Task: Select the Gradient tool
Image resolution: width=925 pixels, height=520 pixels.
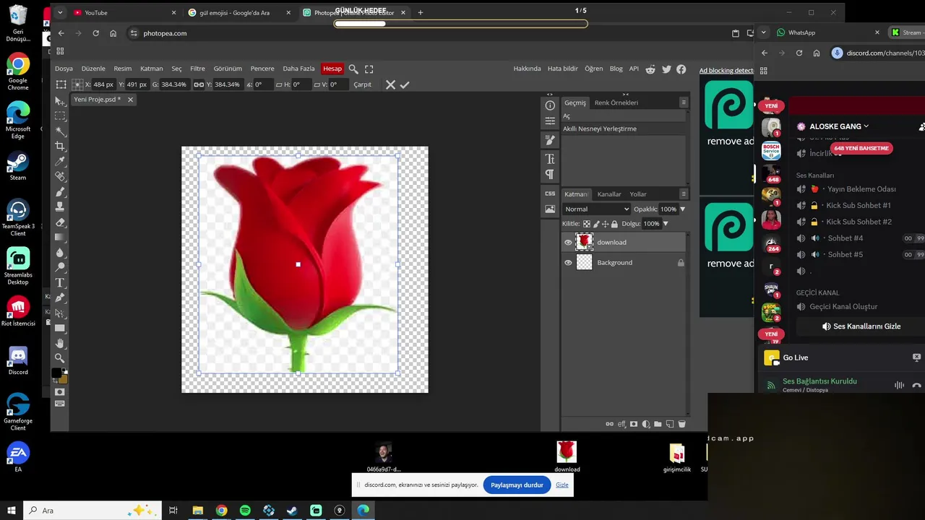Action: (60, 238)
